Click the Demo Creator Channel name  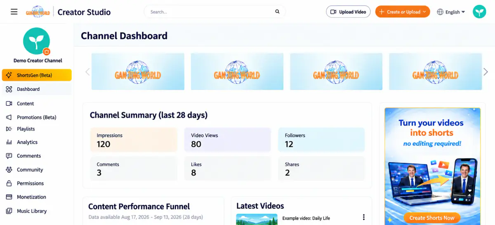click(38, 61)
